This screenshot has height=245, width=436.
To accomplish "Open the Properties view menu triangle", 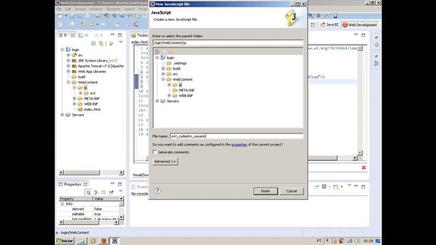I will [121, 191].
